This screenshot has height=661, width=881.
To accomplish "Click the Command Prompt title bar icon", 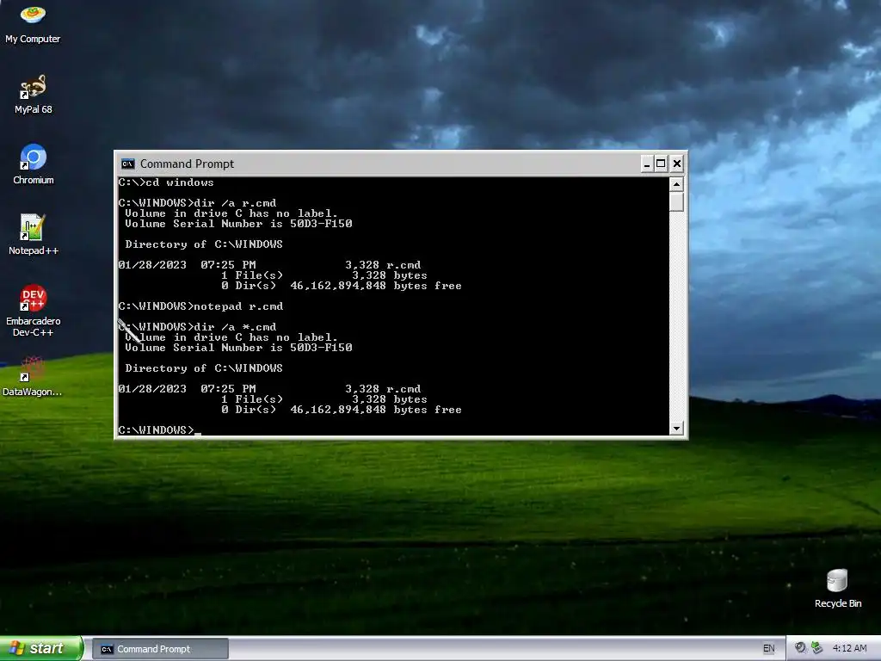I will coord(127,164).
